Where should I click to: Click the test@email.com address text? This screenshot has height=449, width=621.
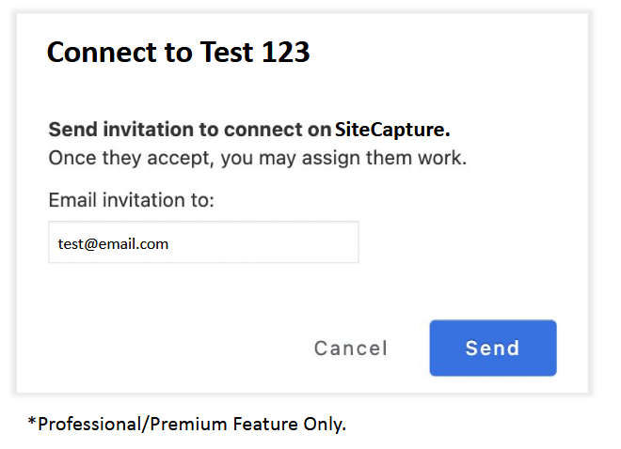click(x=113, y=243)
